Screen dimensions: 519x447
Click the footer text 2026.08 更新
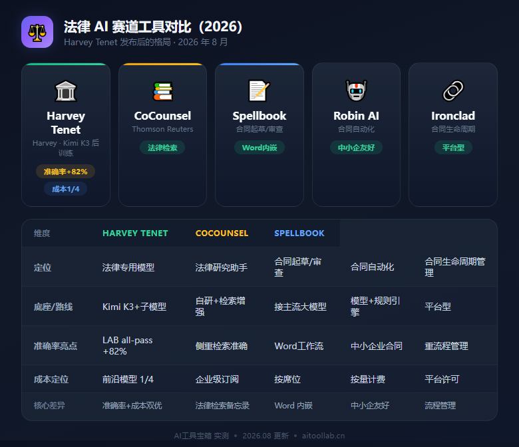265,436
